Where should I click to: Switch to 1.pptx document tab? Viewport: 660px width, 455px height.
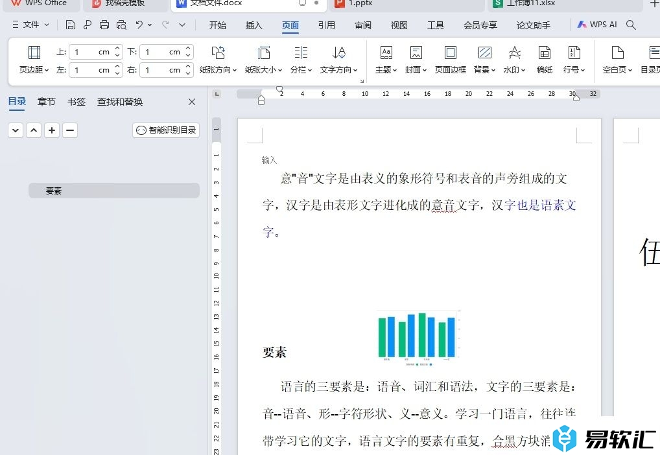click(407, 4)
